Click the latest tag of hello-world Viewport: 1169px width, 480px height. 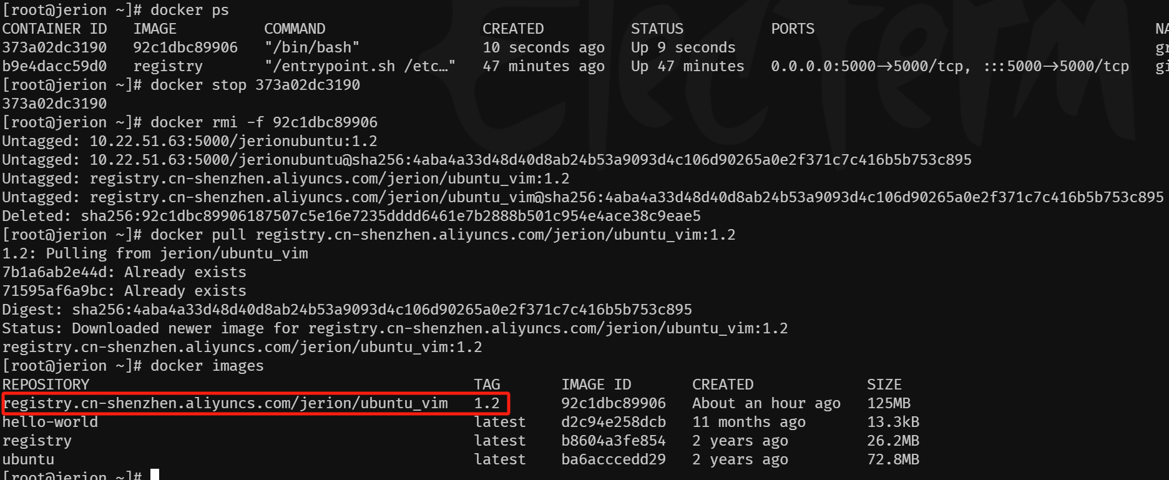500,422
